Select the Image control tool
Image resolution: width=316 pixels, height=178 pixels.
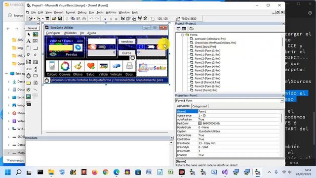29,96
